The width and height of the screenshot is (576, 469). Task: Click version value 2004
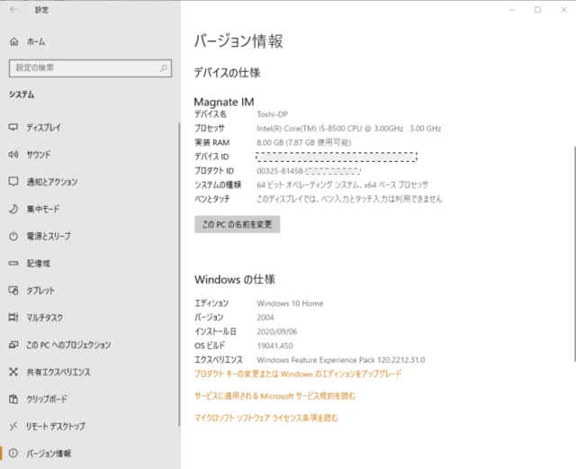(x=265, y=318)
